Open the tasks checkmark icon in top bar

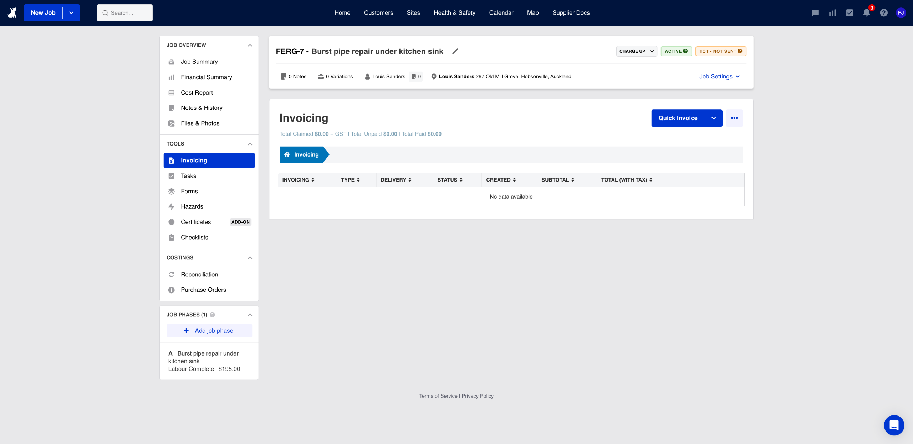850,13
